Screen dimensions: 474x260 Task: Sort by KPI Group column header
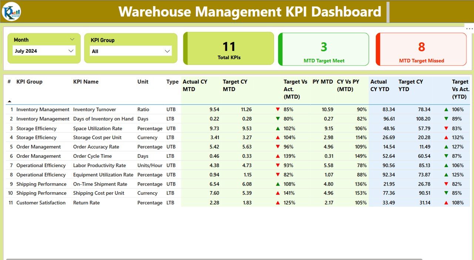(29, 82)
